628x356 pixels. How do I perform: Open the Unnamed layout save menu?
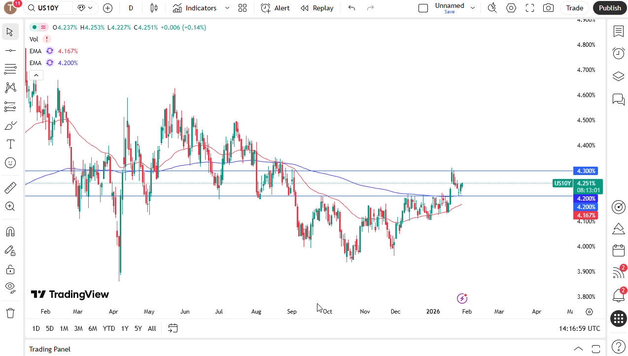pyautogui.click(x=450, y=8)
